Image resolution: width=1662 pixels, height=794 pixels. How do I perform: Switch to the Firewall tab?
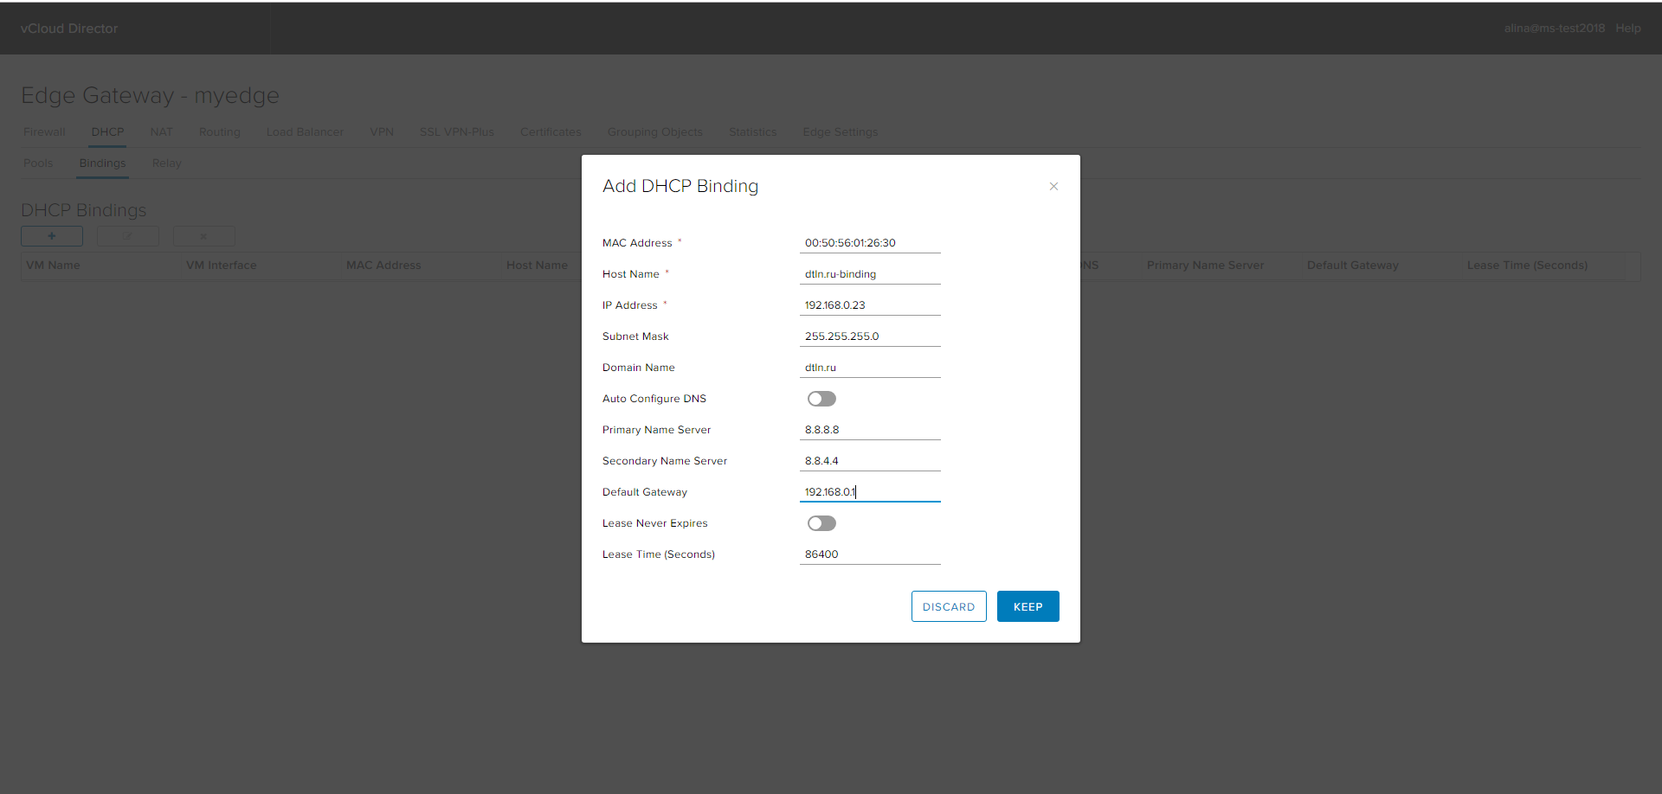pos(44,131)
